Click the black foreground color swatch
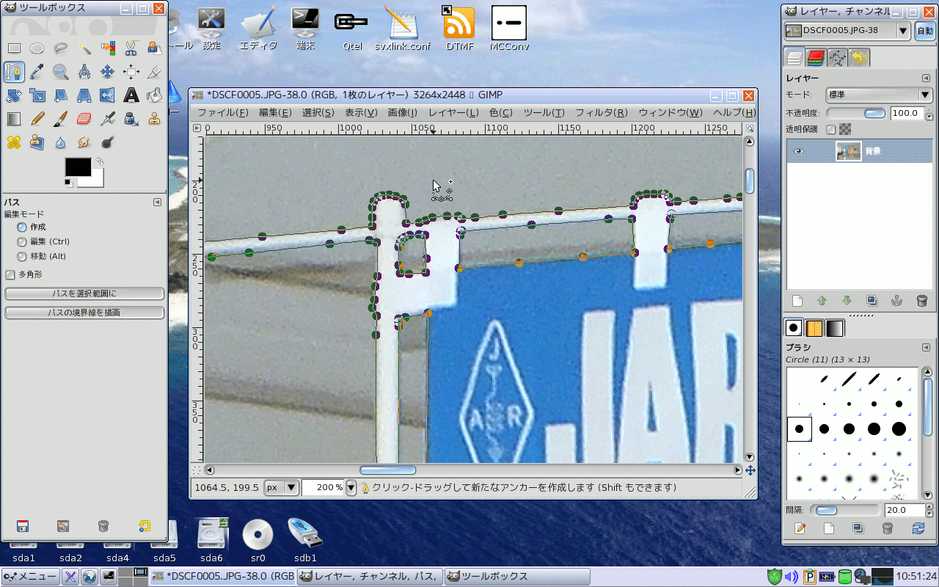939x587 pixels. [x=78, y=167]
